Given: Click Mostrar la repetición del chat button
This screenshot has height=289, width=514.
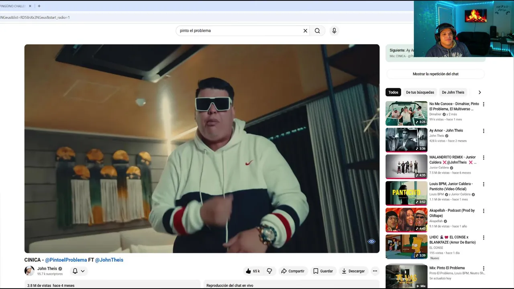Looking at the screenshot, I should point(435,74).
